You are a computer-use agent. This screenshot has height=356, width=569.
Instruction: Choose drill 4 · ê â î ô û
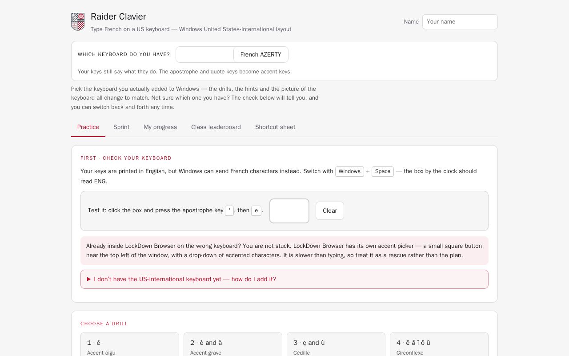pos(439,344)
